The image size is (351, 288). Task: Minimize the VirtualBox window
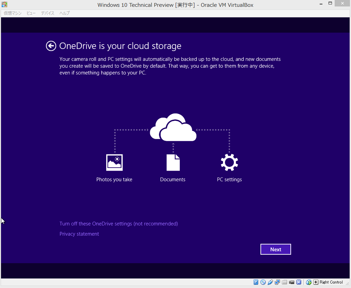pos(321,4)
